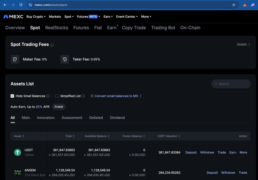Viewport: 258px width, 180px height.
Task: Click the MEXC logo
Action: tap(13, 17)
